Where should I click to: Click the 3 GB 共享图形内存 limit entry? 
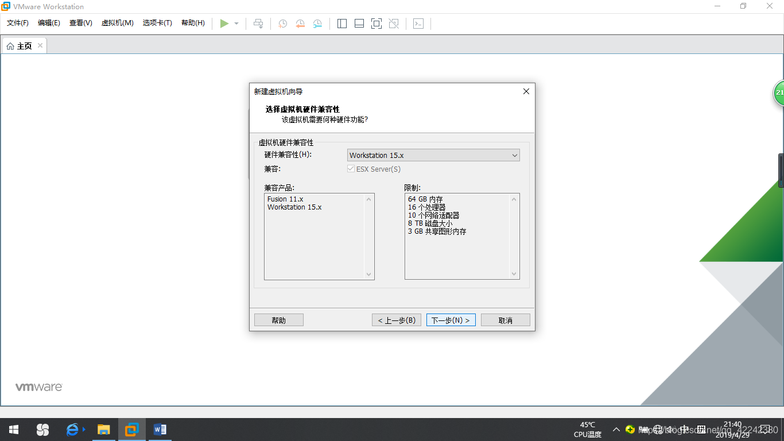point(437,231)
